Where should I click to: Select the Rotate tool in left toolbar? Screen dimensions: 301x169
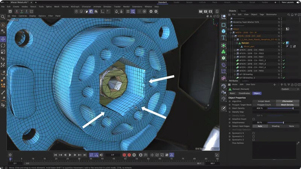pos(3,46)
